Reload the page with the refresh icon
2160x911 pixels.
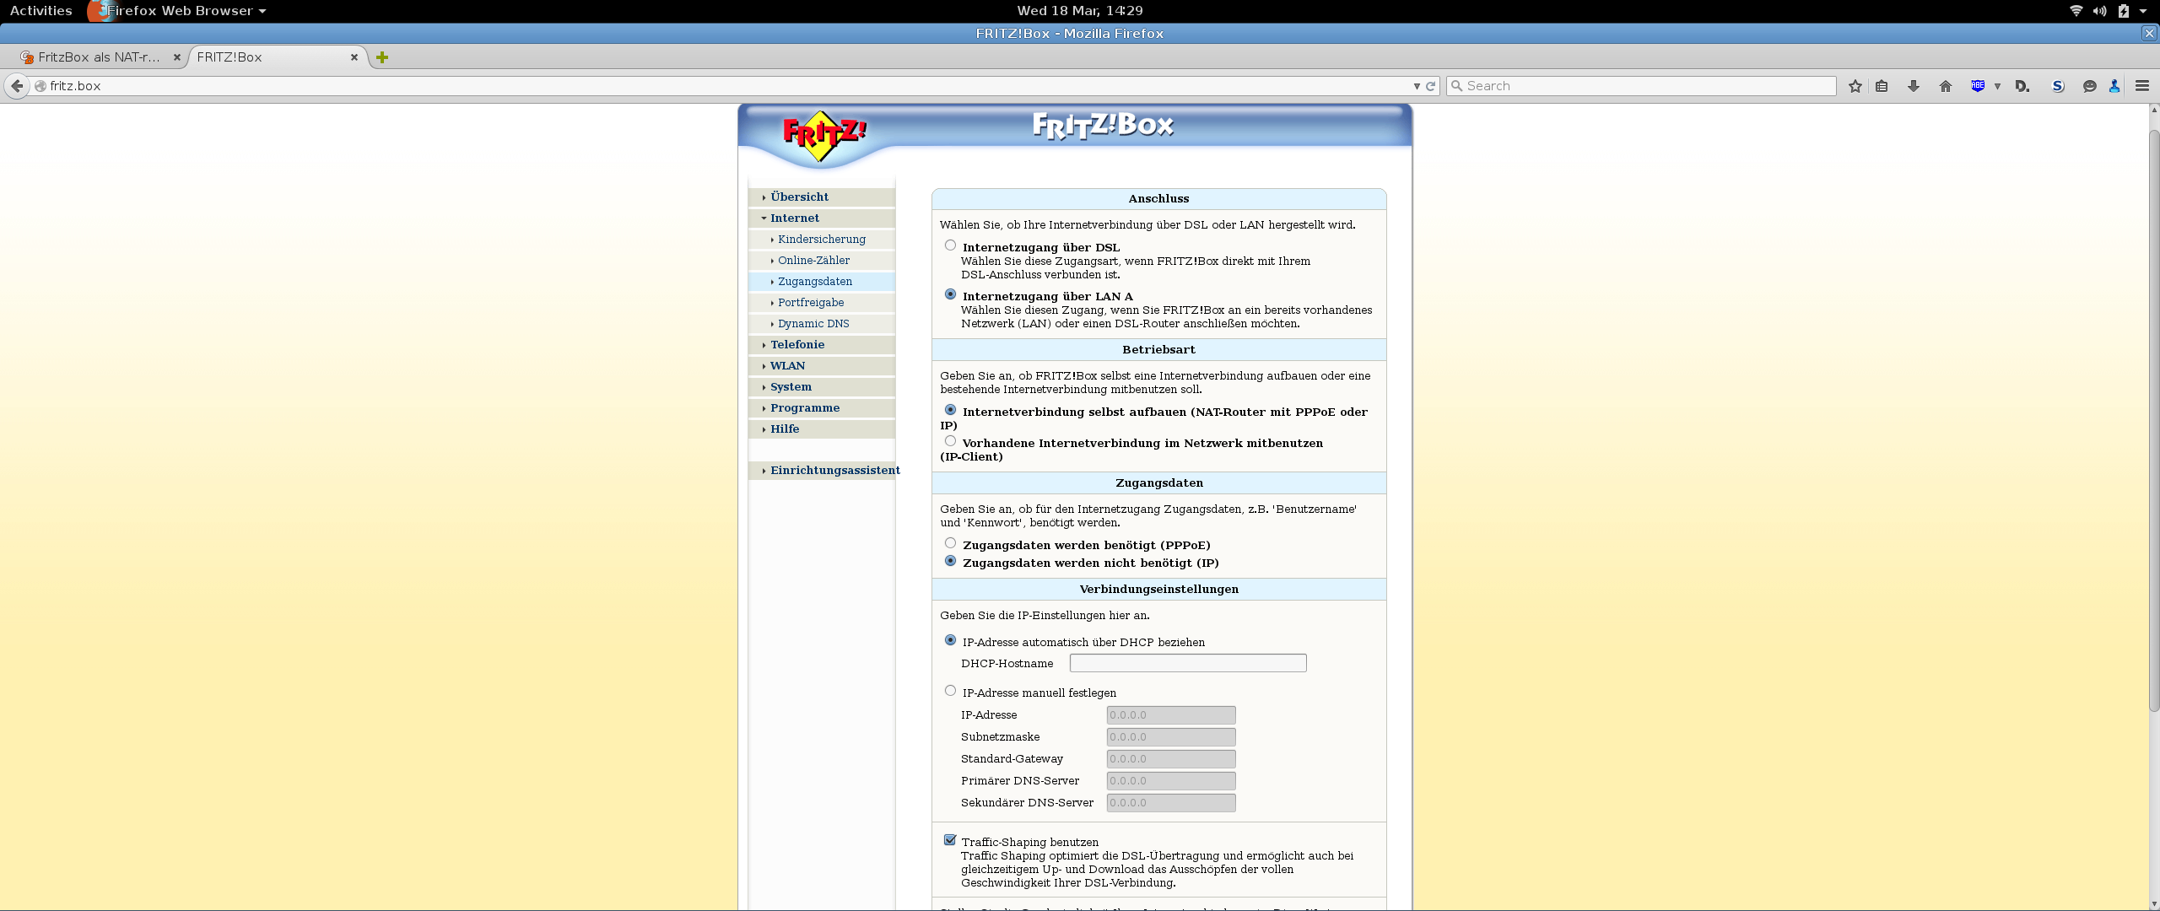coord(1431,86)
